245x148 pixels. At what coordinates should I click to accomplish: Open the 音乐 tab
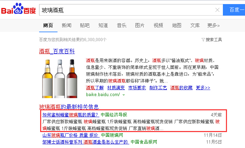121,25
